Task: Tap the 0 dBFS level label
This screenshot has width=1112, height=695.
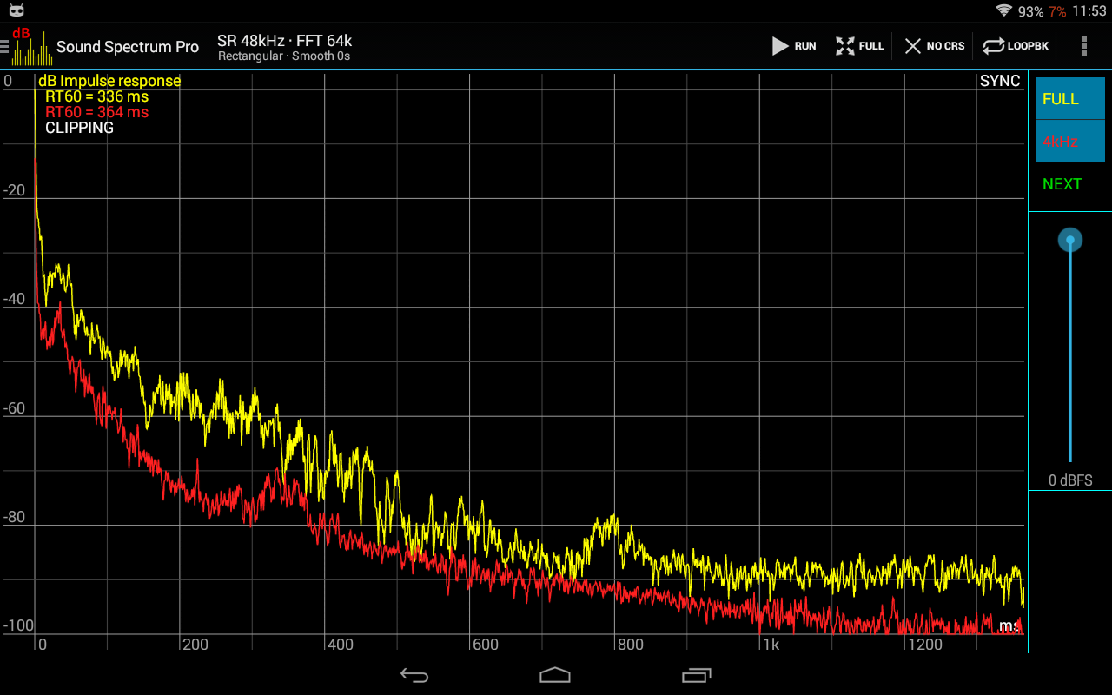Action: (1070, 480)
